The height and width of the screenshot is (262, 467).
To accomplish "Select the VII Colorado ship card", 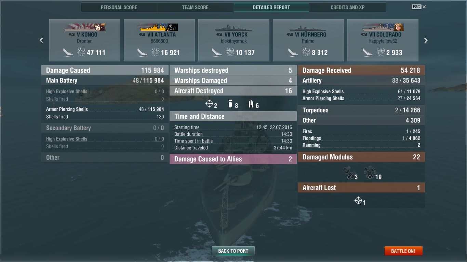I will coord(383,40).
